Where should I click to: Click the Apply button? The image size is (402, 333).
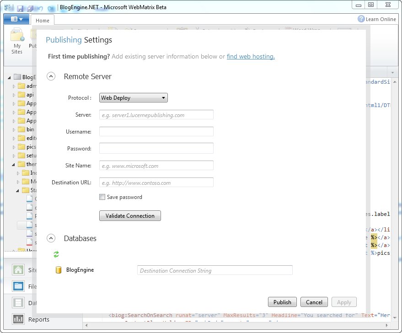(344, 302)
